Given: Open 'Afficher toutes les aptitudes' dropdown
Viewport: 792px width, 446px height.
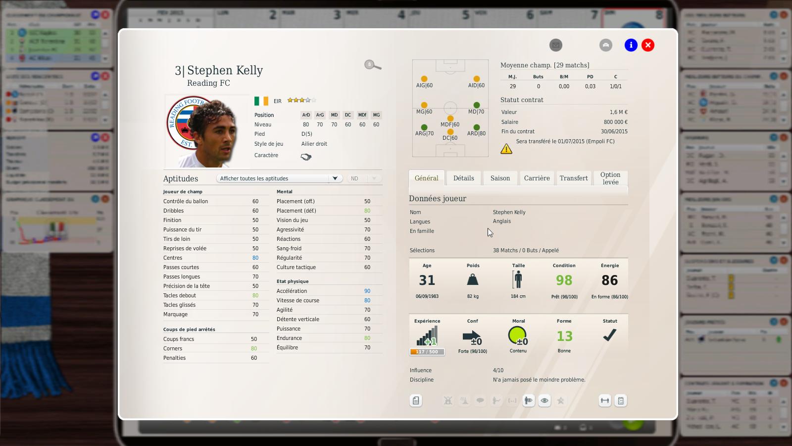Looking at the screenshot, I should 279,178.
